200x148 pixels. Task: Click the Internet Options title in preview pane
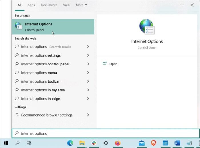point(147,41)
